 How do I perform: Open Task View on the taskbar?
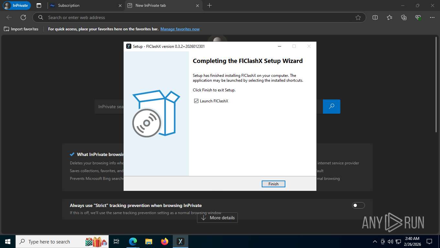click(116, 242)
